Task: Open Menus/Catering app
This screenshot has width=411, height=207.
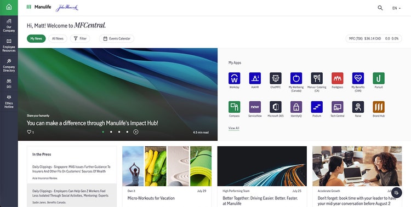Action: (x=317, y=78)
